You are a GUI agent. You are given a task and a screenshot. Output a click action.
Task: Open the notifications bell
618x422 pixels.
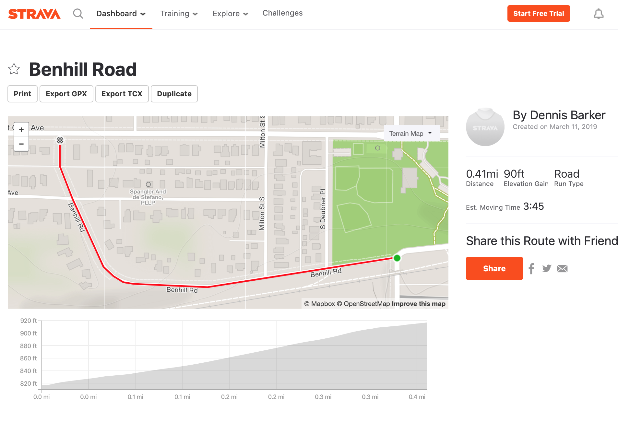click(x=598, y=14)
